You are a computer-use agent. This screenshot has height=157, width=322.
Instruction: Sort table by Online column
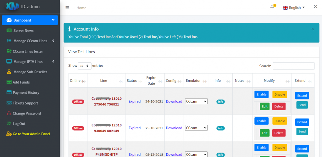click(84, 81)
